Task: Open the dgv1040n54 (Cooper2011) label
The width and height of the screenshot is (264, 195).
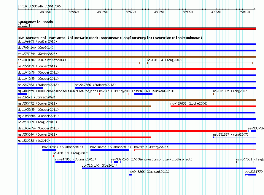Action: pos(38,72)
